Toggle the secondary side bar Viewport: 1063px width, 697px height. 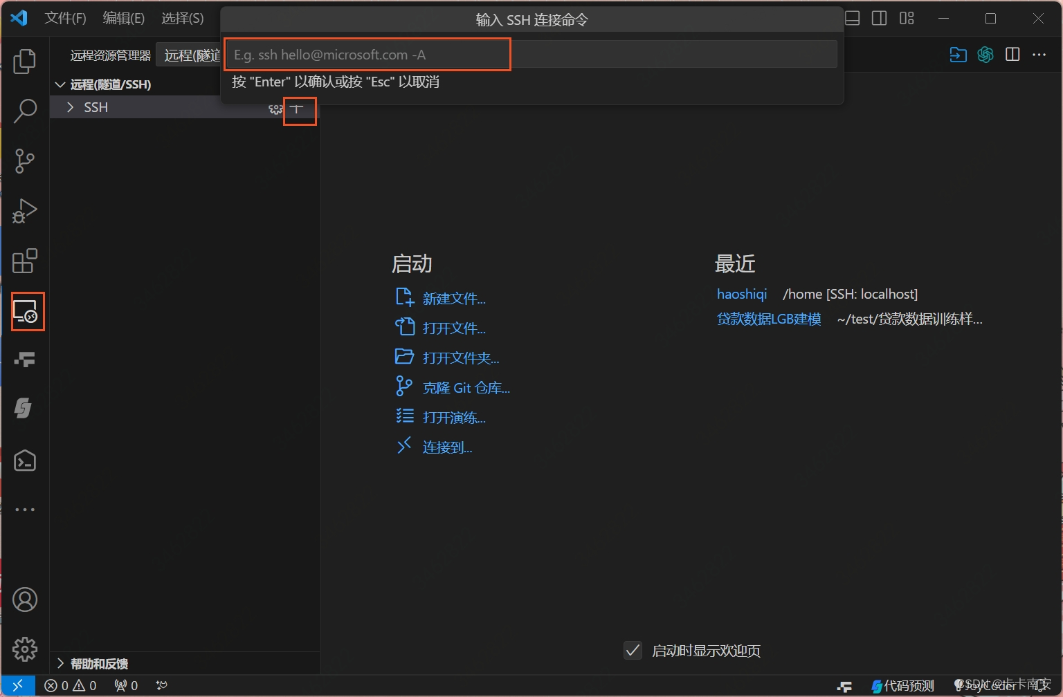[880, 18]
